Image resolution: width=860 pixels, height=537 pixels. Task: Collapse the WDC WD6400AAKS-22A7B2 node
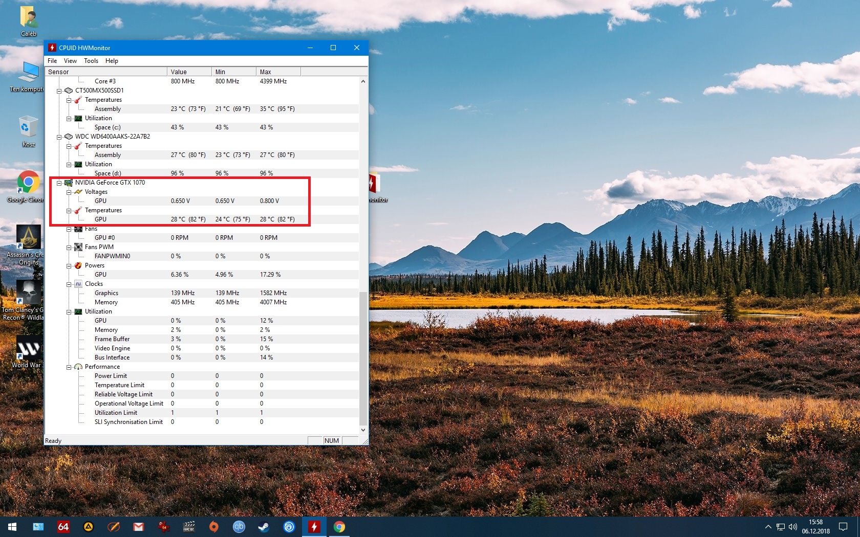(59, 137)
